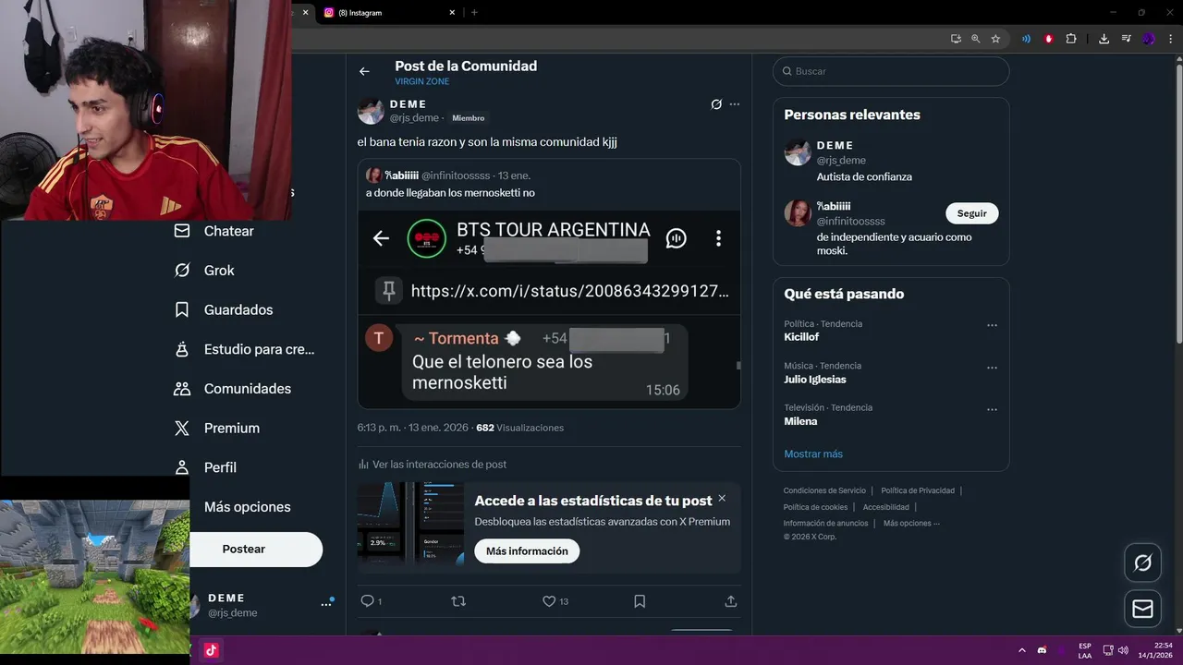Viewport: 1183px width, 665px height.
Task: Open Premium in the sidebar
Action: [x=216, y=429]
